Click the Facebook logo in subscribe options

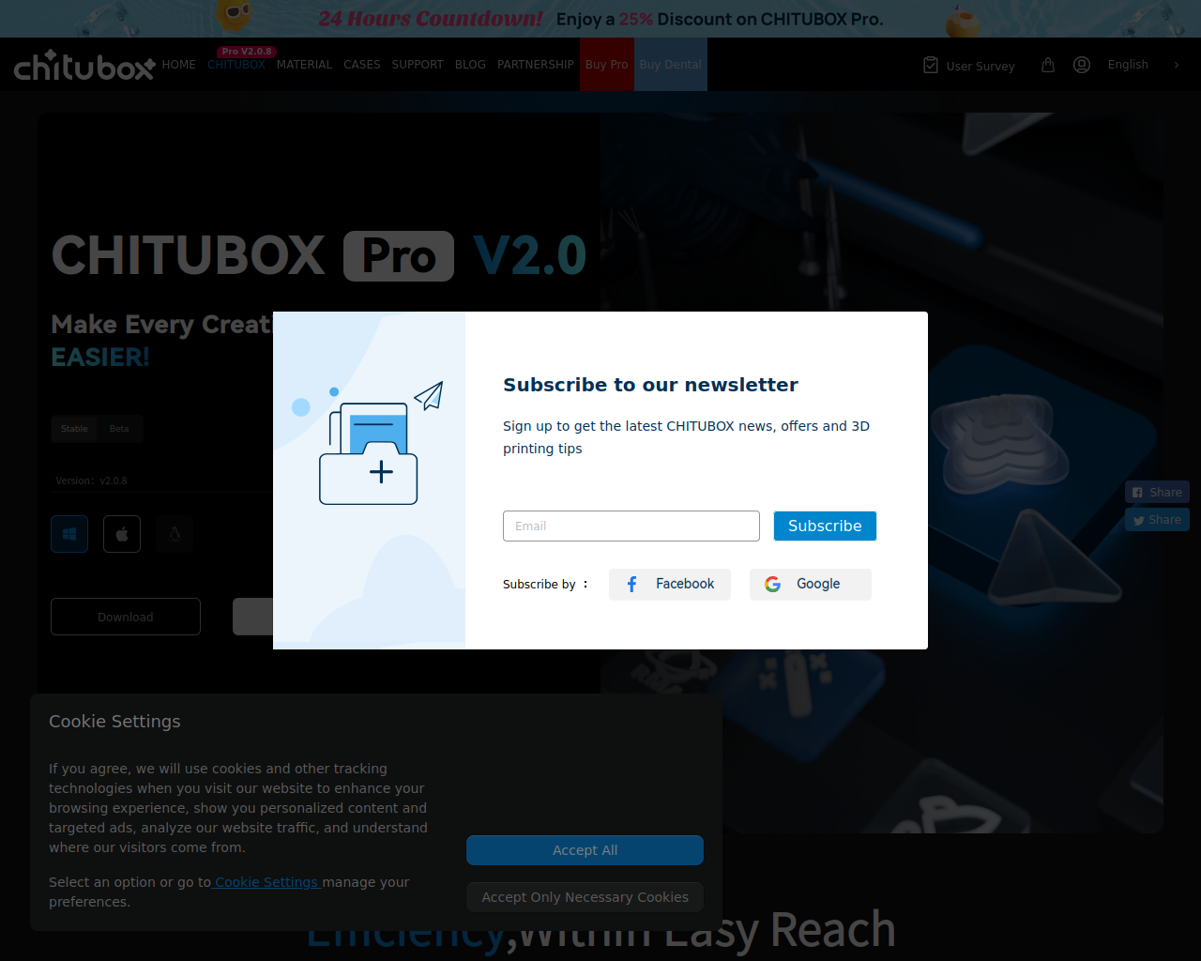click(631, 584)
